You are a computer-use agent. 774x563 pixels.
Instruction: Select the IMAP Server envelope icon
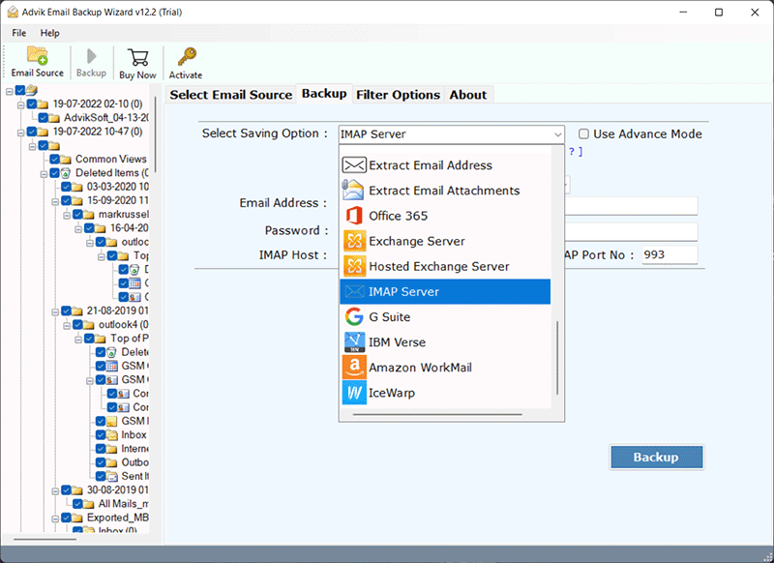tap(354, 291)
